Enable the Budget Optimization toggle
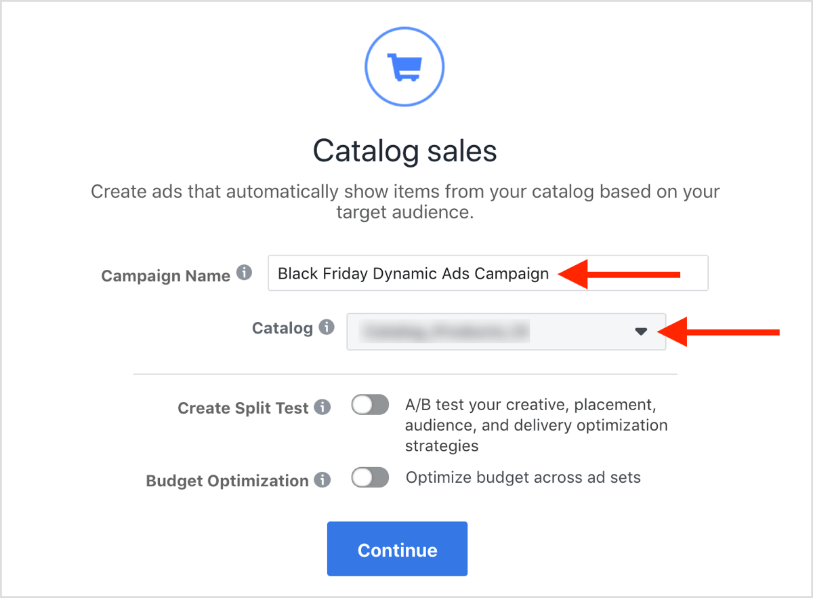The height and width of the screenshot is (598, 813). coord(369,477)
